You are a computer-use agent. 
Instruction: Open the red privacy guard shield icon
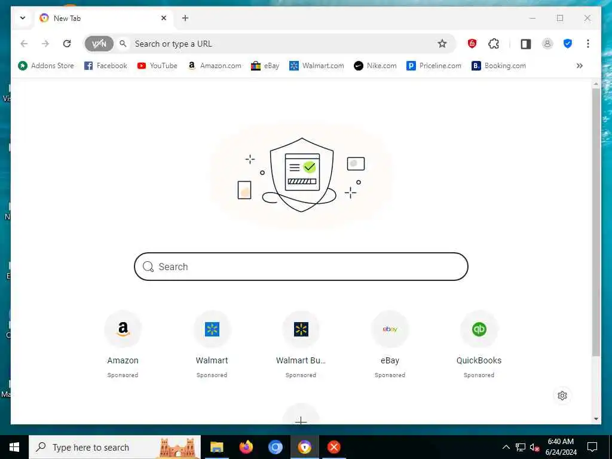tap(472, 44)
